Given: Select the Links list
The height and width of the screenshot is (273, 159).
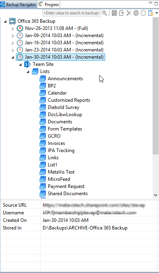Looking at the screenshot, I should click(x=53, y=158).
